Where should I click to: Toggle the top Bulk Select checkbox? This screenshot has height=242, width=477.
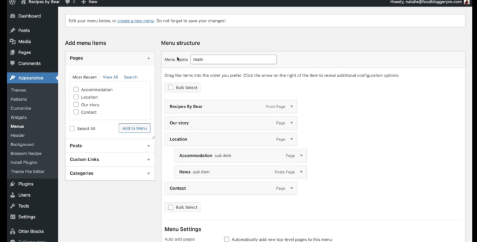171,88
